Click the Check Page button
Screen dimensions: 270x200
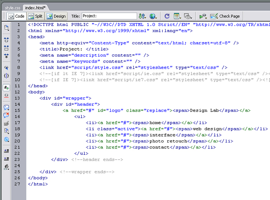pyautogui.click(x=225, y=16)
